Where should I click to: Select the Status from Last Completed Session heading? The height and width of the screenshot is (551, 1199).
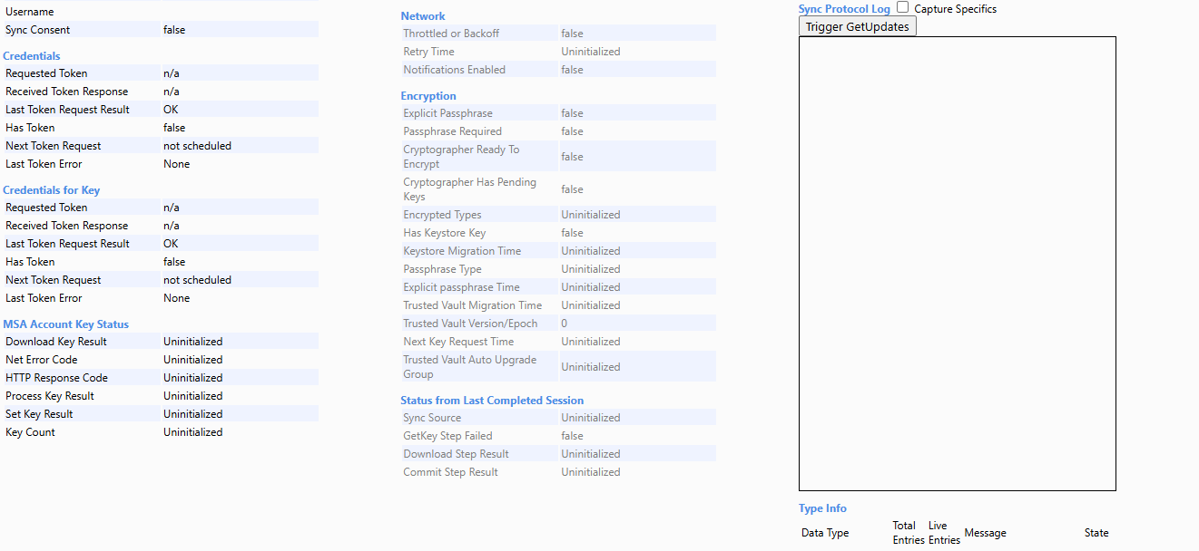pyautogui.click(x=492, y=401)
